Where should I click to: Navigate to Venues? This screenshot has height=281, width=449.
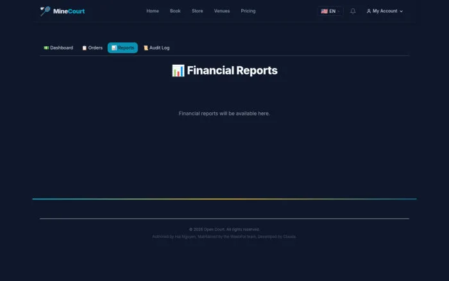coord(222,11)
